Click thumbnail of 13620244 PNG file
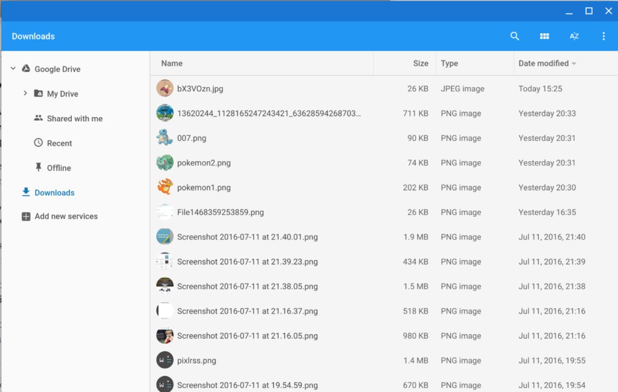This screenshot has width=618, height=392. click(165, 113)
